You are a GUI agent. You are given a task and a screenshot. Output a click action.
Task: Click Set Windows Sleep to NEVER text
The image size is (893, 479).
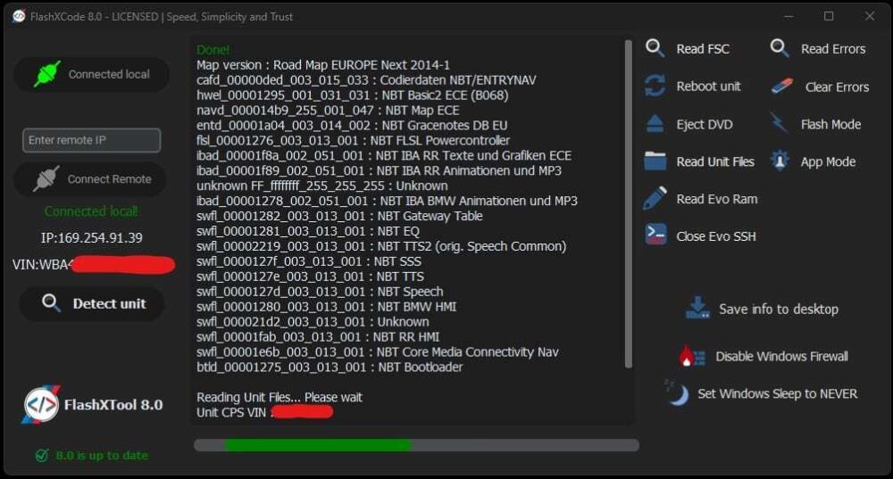click(x=778, y=393)
